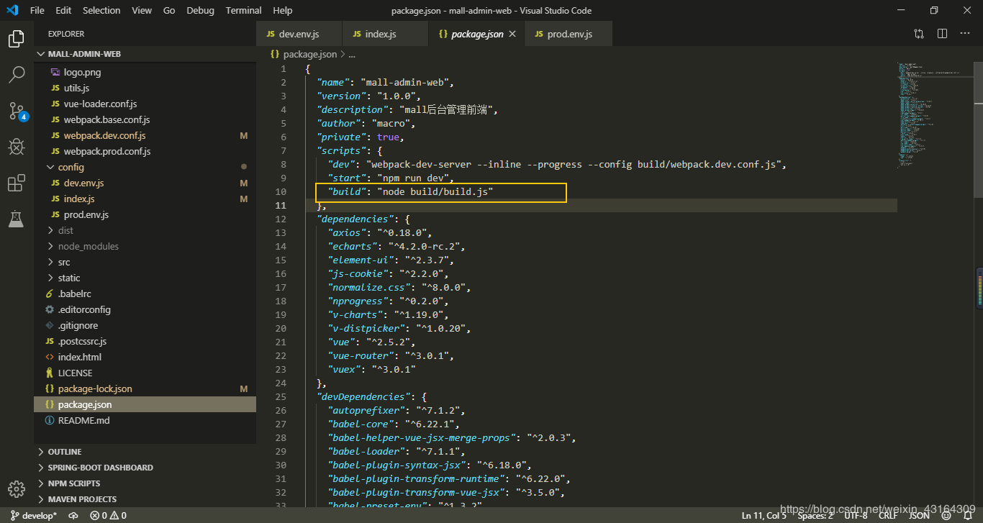
Task: Open package-lock.json in the explorer
Action: 145,388
